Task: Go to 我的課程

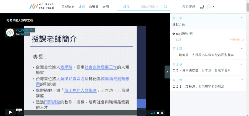Action: [189, 7]
